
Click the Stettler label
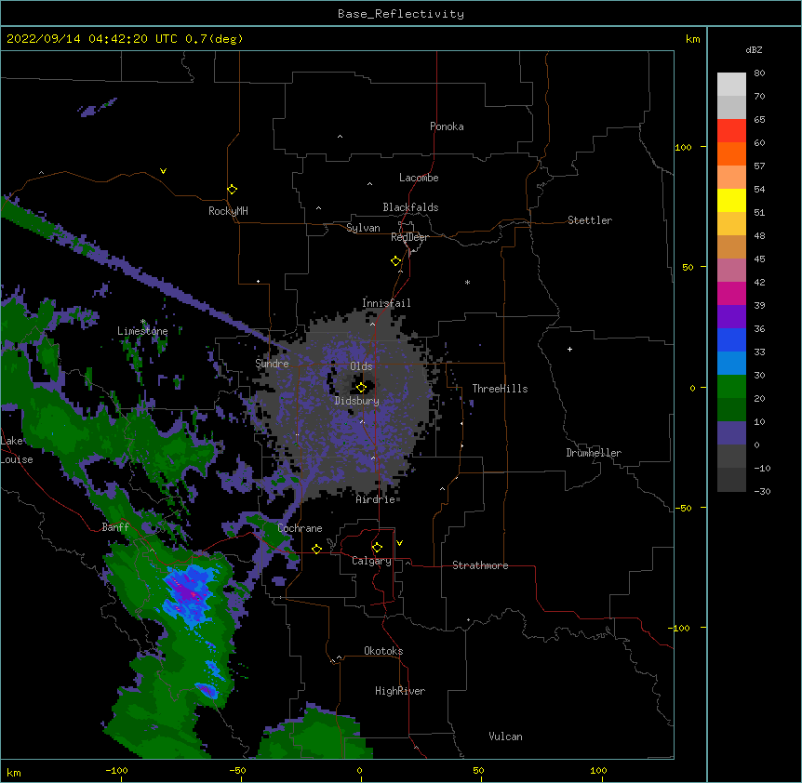coord(590,220)
